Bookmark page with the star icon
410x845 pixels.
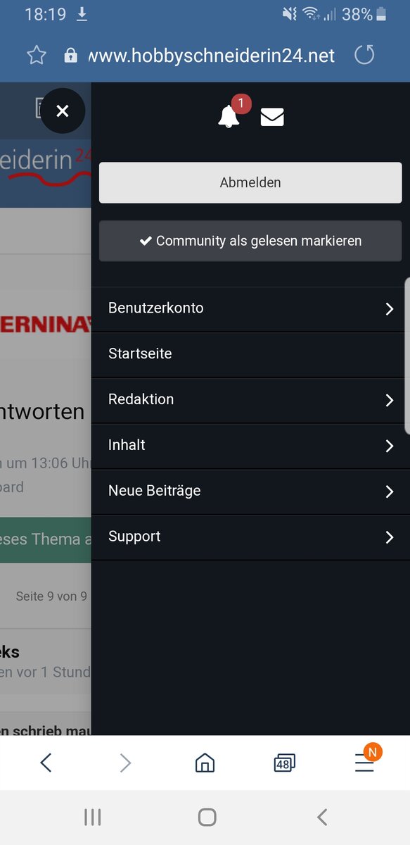tap(37, 56)
